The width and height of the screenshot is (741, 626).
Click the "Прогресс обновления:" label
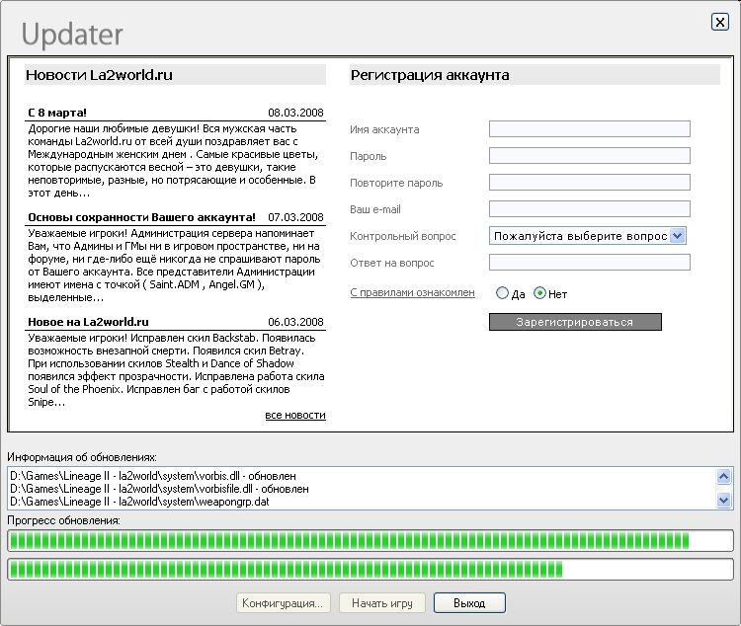64,520
